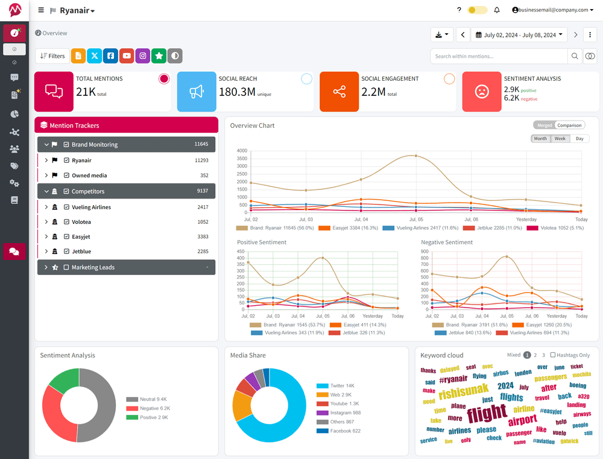
Task: Click the 'rishisunak' keyword in cloud
Action: click(463, 392)
